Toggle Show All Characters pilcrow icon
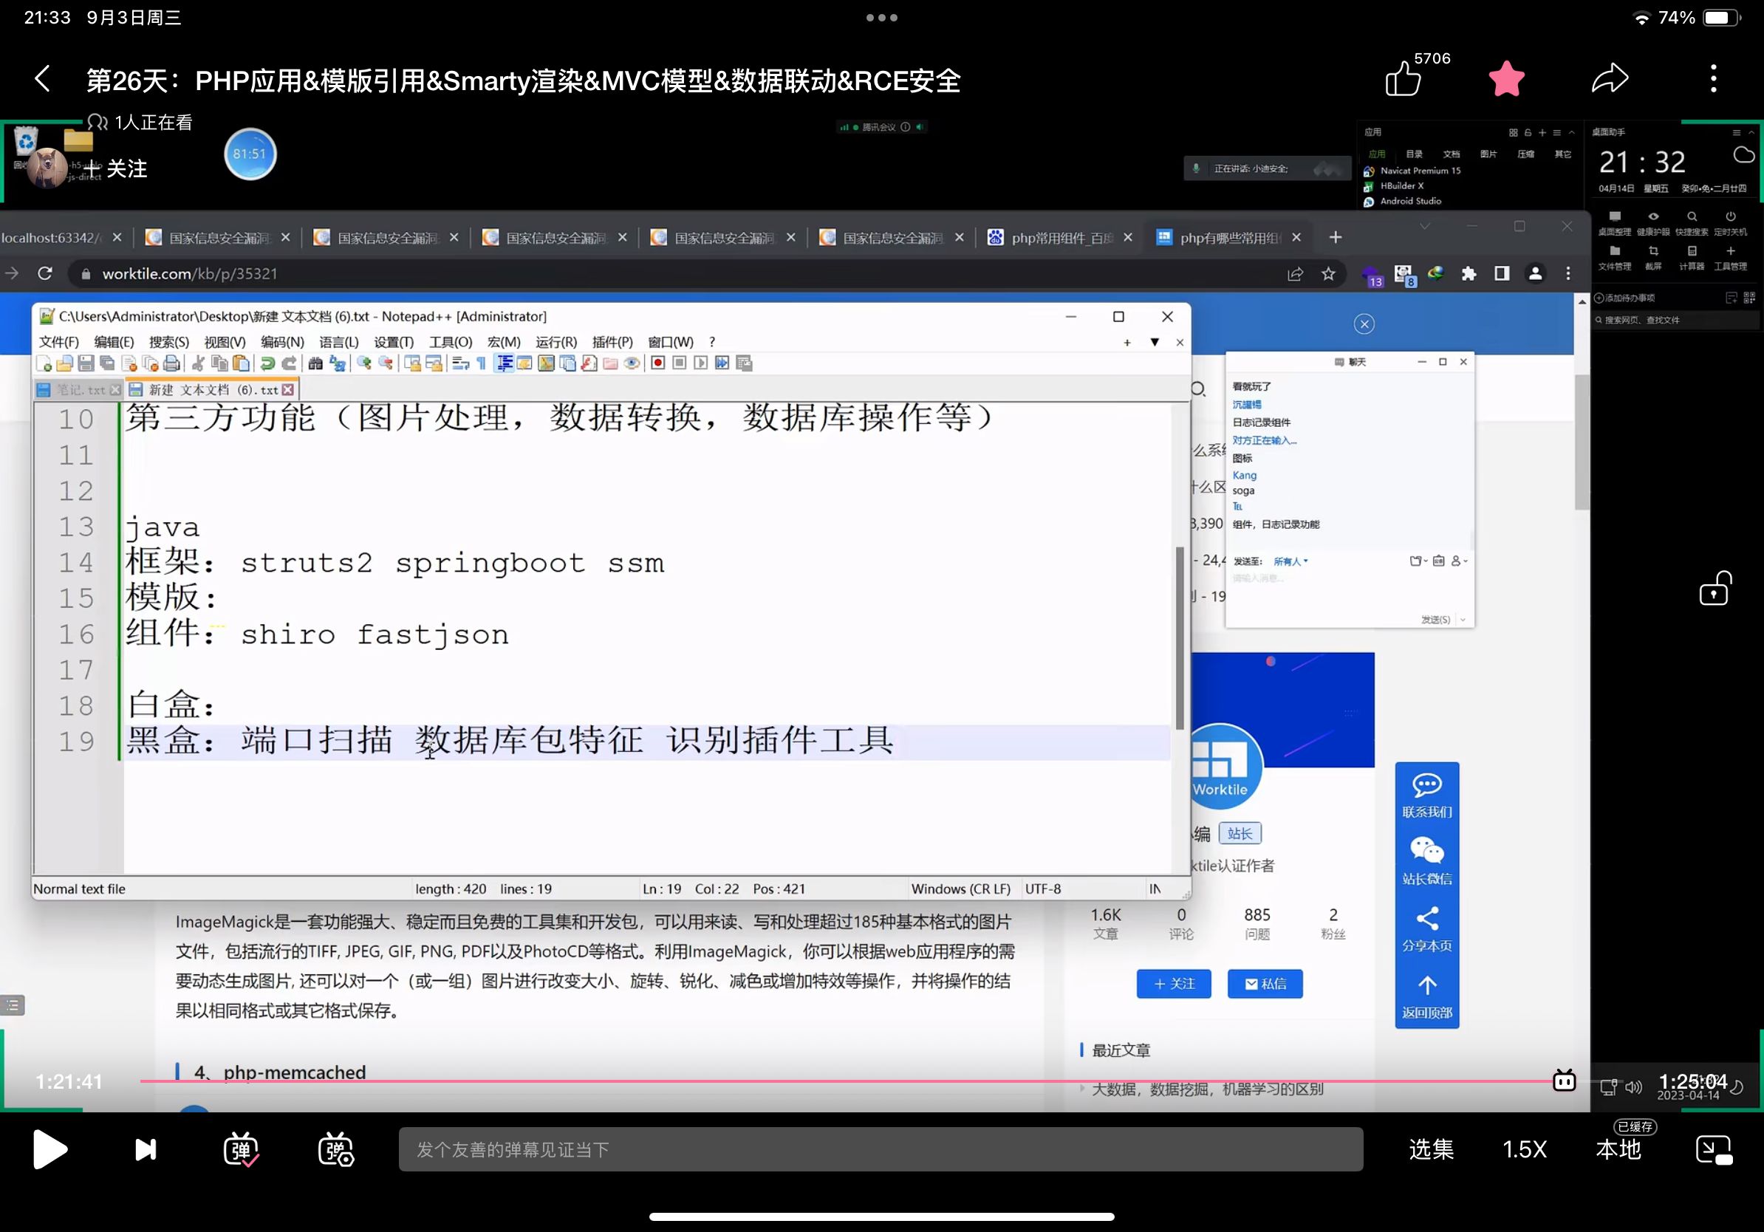 (x=482, y=363)
